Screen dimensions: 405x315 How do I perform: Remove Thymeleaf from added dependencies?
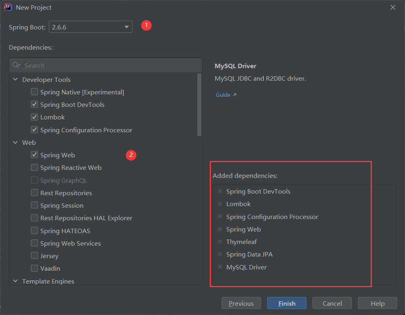coord(220,242)
